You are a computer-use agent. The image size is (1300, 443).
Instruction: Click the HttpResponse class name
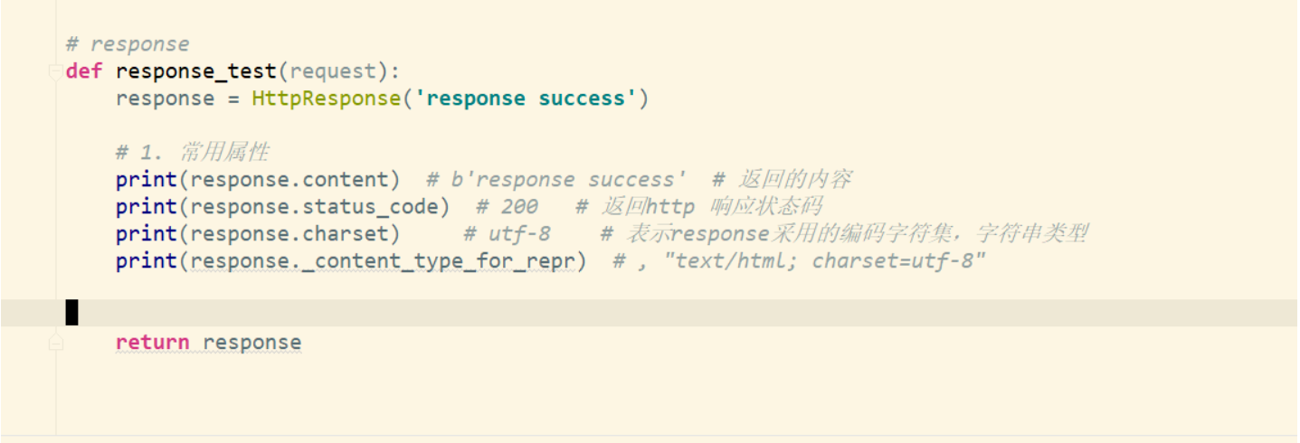click(x=326, y=99)
